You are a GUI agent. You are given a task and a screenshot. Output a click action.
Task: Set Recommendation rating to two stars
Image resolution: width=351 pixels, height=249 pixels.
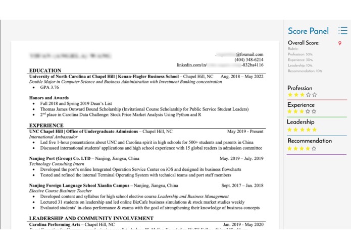click(296, 149)
